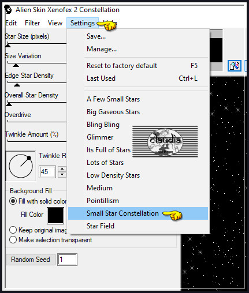The image size is (249, 293).
Task: Click the Size Variation slider handle
Action: [x=16, y=65]
